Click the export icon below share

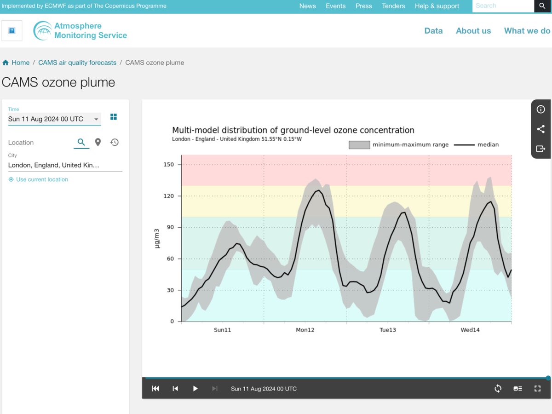click(541, 149)
